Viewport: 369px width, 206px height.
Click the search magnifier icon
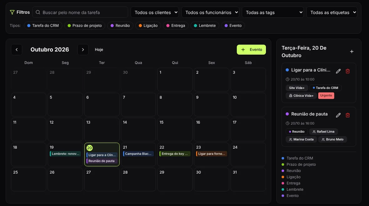[x=38, y=12]
